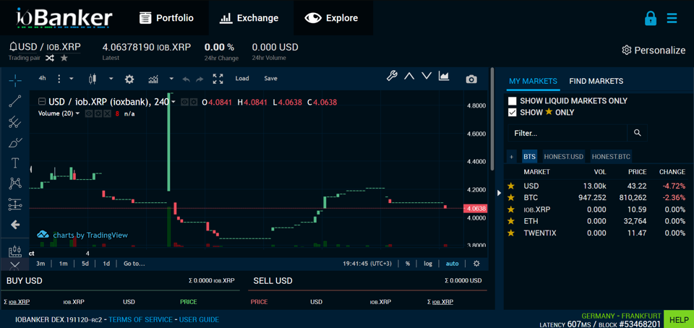Open chart properties gear in top toolbar
694x328 pixels.
[x=129, y=79]
